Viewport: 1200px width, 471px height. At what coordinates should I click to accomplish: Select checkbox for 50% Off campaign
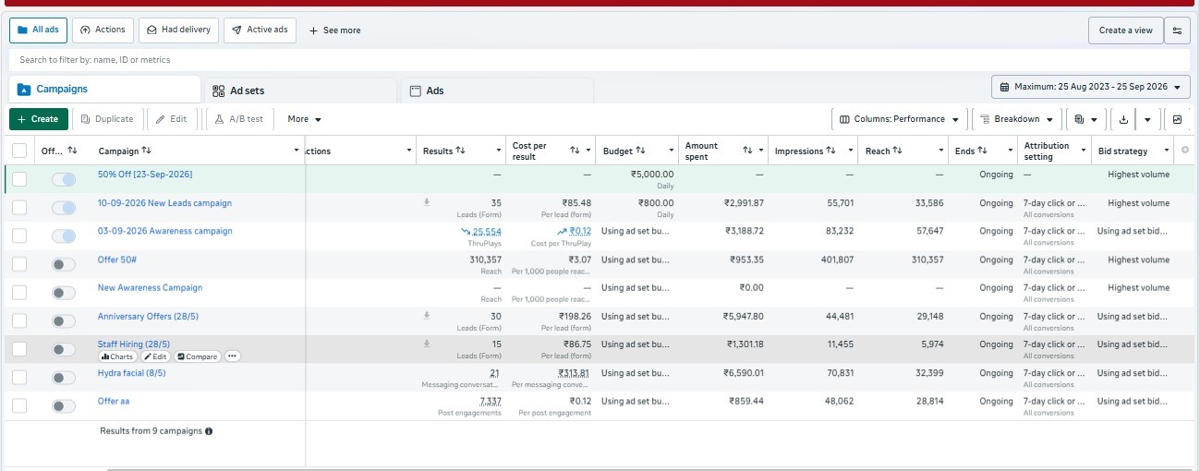click(19, 180)
